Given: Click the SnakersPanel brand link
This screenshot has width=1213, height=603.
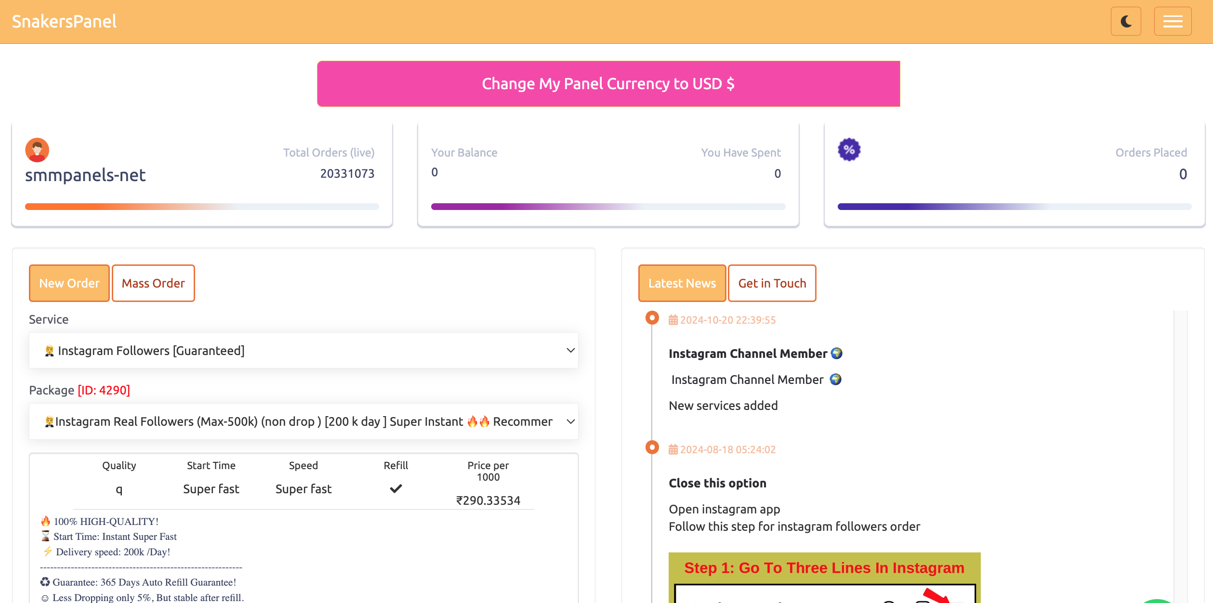Looking at the screenshot, I should coord(64,21).
